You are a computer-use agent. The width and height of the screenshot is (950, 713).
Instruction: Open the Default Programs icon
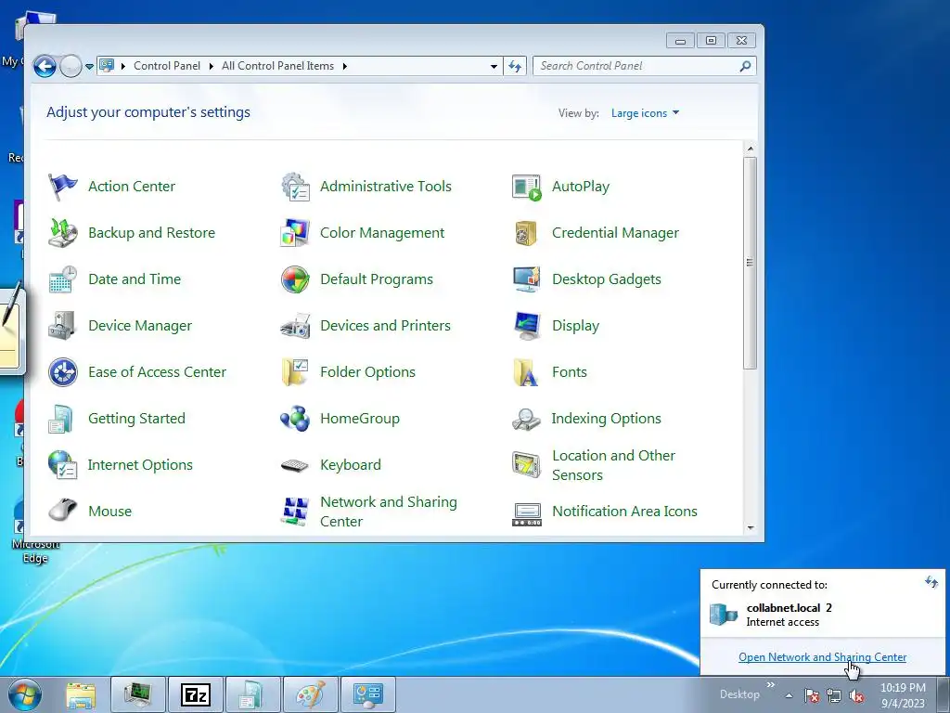pyautogui.click(x=295, y=279)
